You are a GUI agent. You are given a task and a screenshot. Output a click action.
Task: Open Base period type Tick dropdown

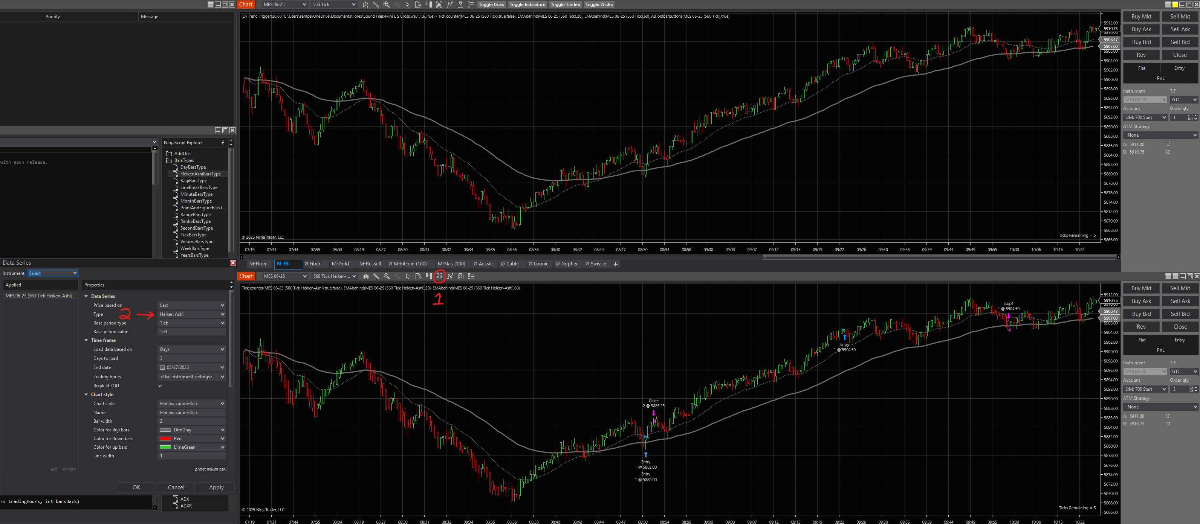point(191,323)
